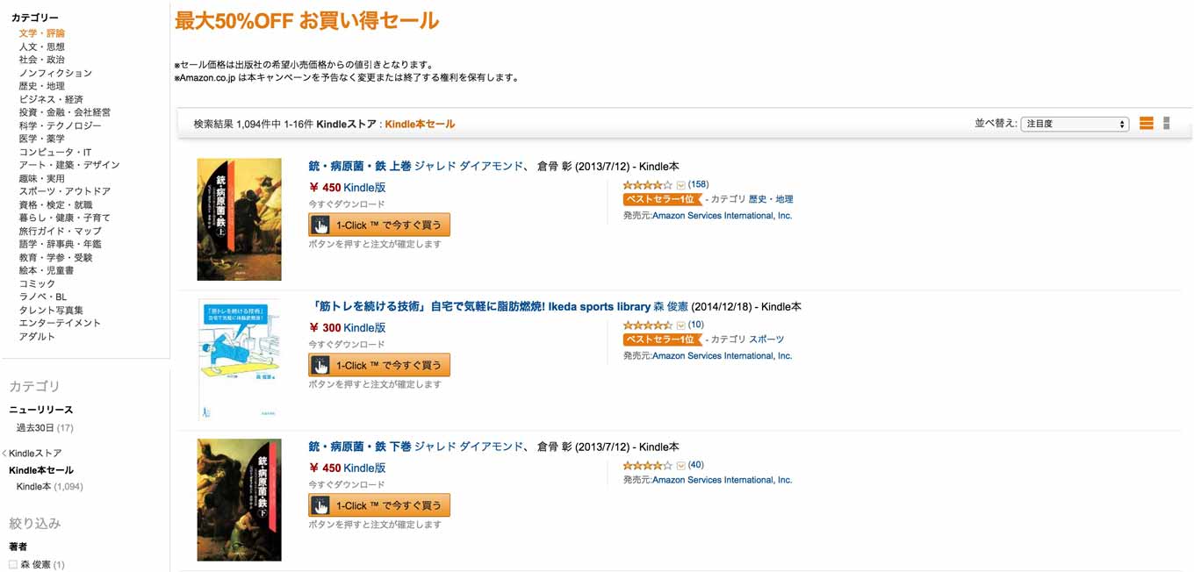The width and height of the screenshot is (1194, 572).
Task: Open rating dropdown arrow beside 158 reviews
Action: 680,185
